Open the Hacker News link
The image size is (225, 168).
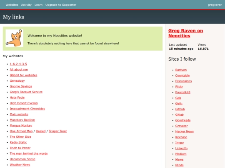(185, 131)
